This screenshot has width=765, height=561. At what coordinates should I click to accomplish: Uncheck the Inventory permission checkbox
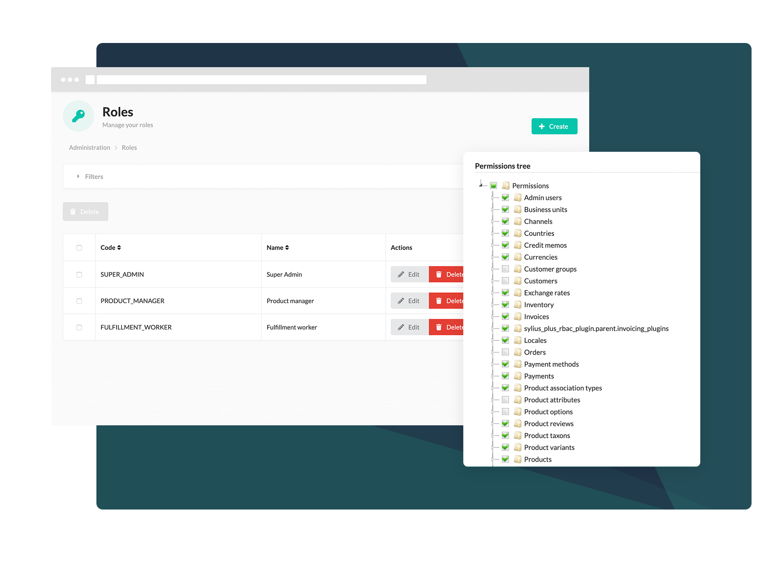505,304
